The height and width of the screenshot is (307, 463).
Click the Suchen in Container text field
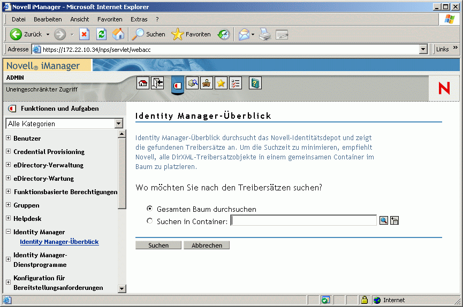303,220
